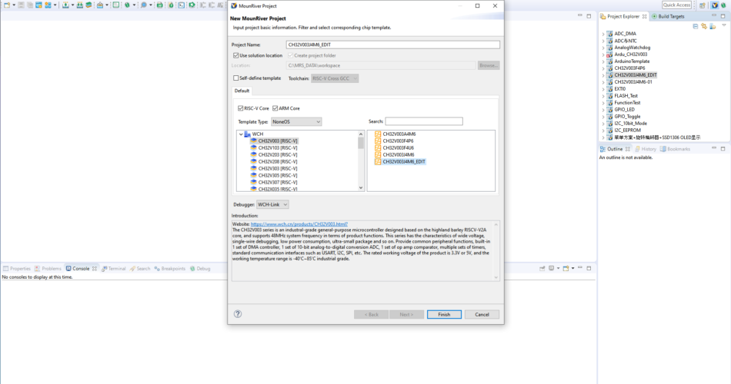Click Link with Editor in Project Explorer
731x384 pixels.
pyautogui.click(x=704, y=27)
